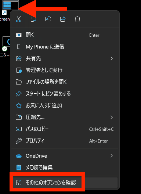Expand the chevron next to OneDrive
141x194 pixels.
pos(112,156)
